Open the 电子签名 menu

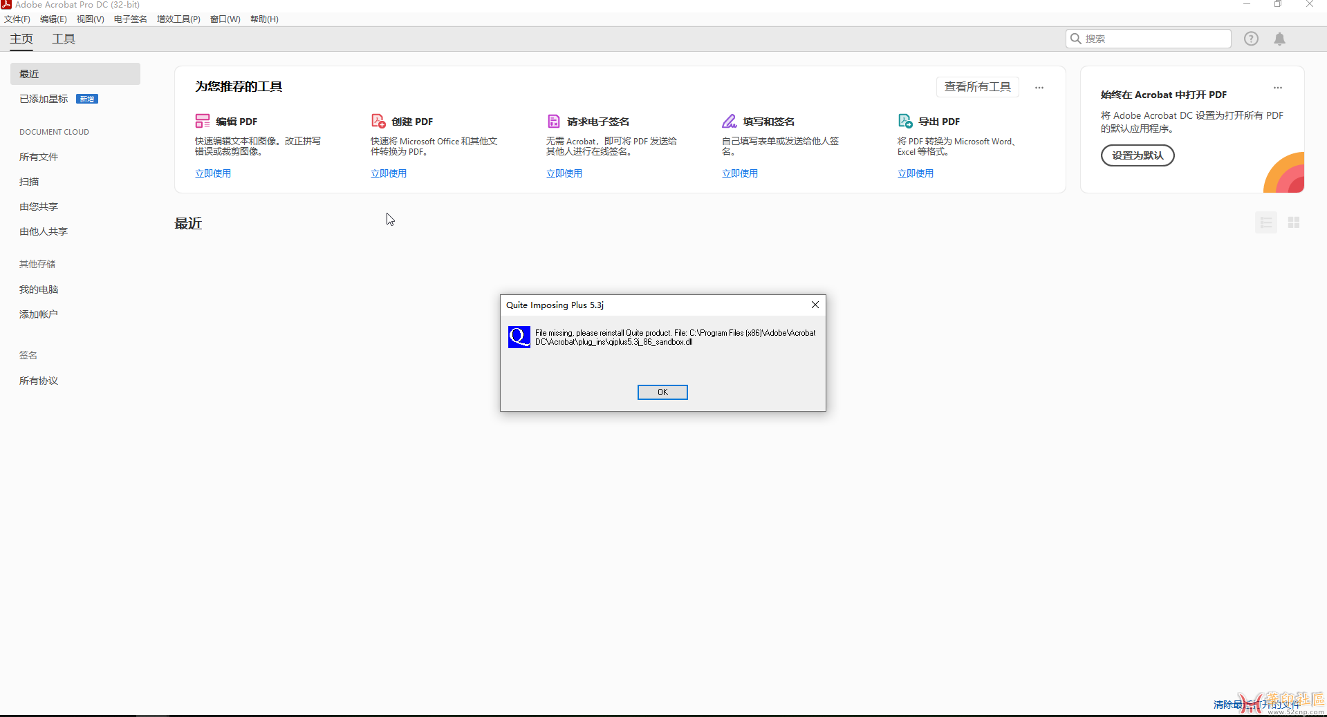(131, 19)
